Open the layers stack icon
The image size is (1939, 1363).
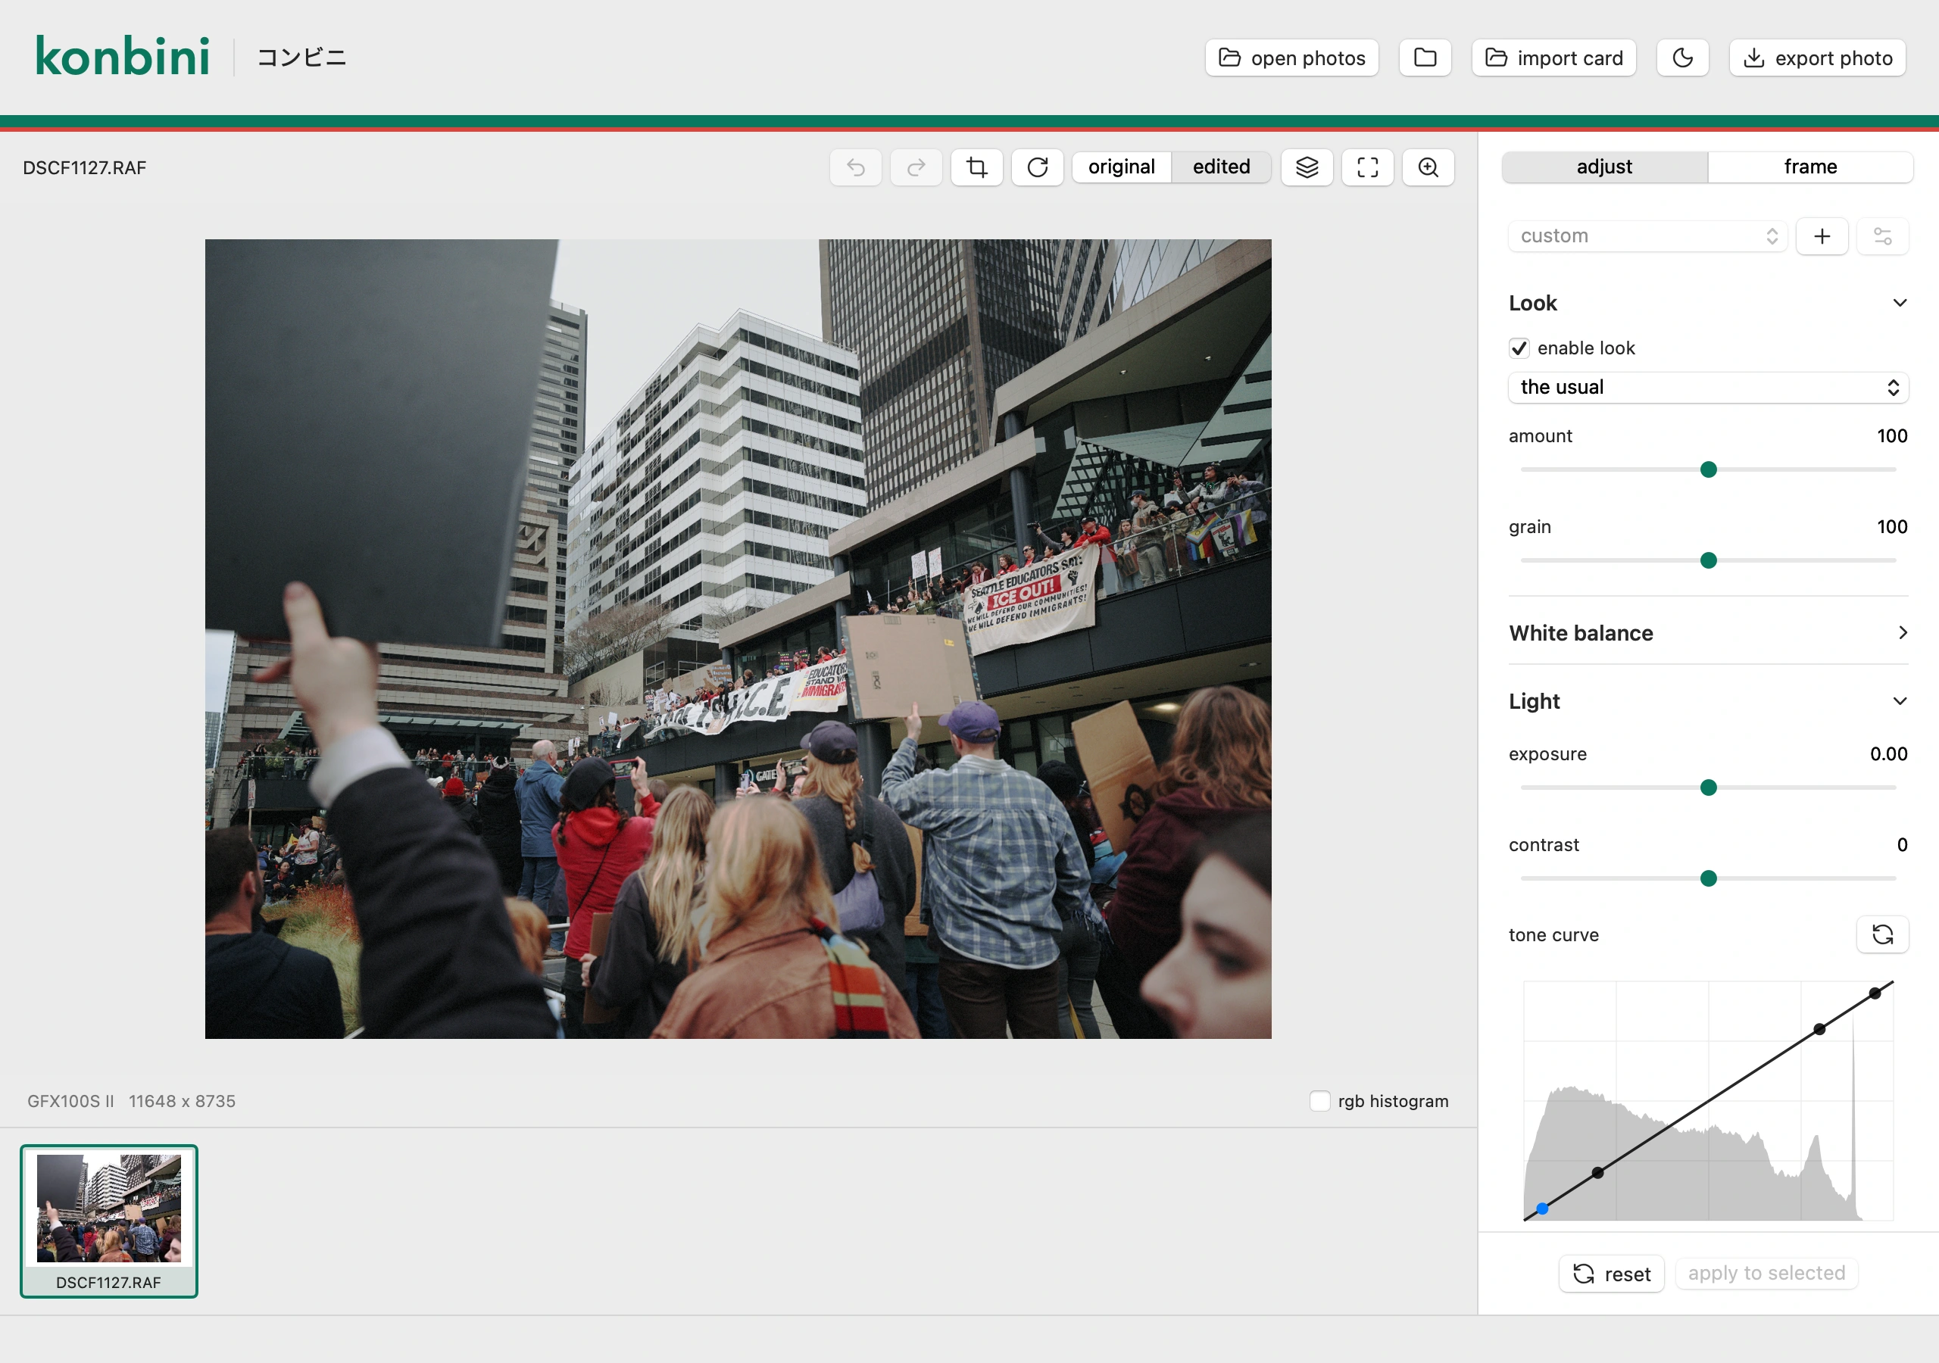(1307, 167)
